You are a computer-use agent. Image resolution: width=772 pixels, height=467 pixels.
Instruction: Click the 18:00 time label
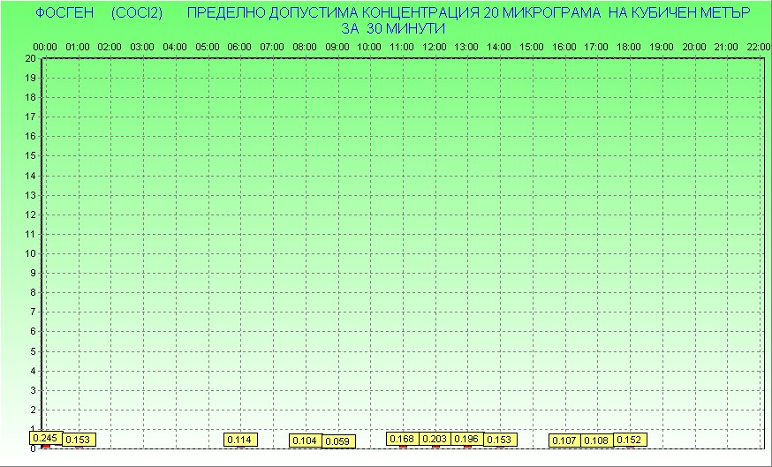pos(629,48)
